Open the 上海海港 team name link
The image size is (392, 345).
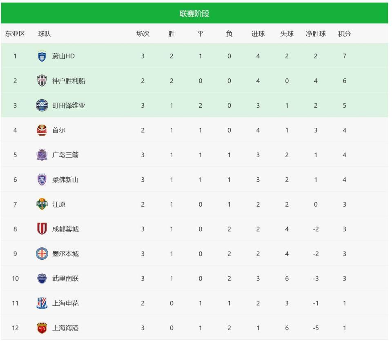65,328
